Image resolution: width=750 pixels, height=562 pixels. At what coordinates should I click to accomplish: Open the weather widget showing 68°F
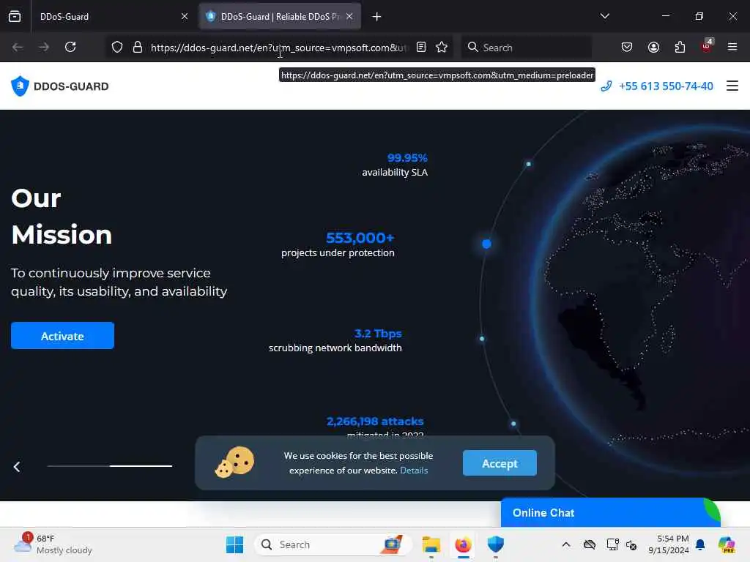coord(53,544)
